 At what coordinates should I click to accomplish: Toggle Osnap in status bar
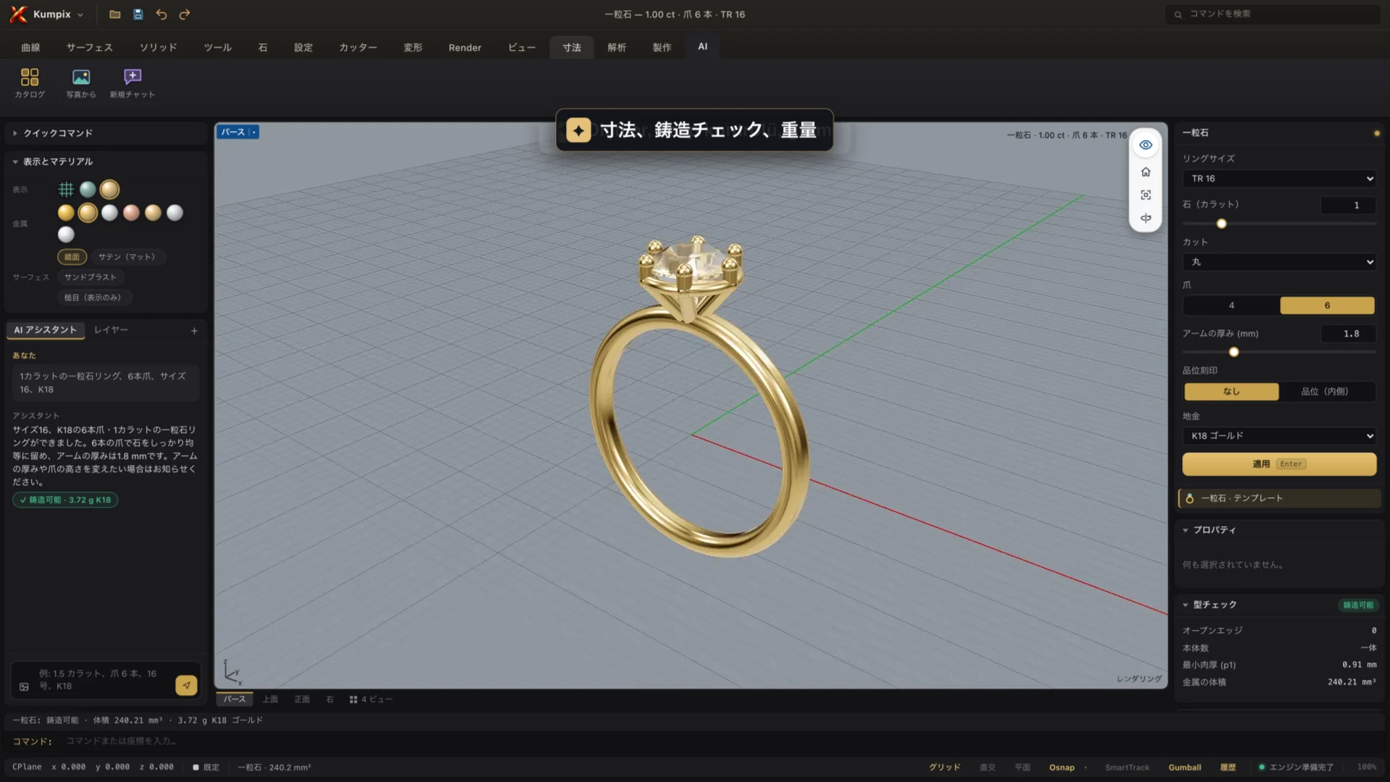coord(1062,768)
